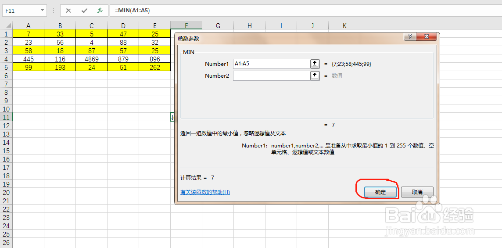Open 有关该函数的帮助(H) link
The width and height of the screenshot is (502, 248).
[x=205, y=192]
